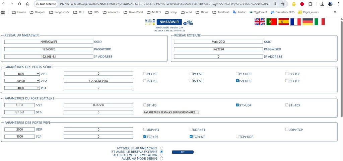Select the Italian flag language

pyautogui.click(x=319, y=22)
